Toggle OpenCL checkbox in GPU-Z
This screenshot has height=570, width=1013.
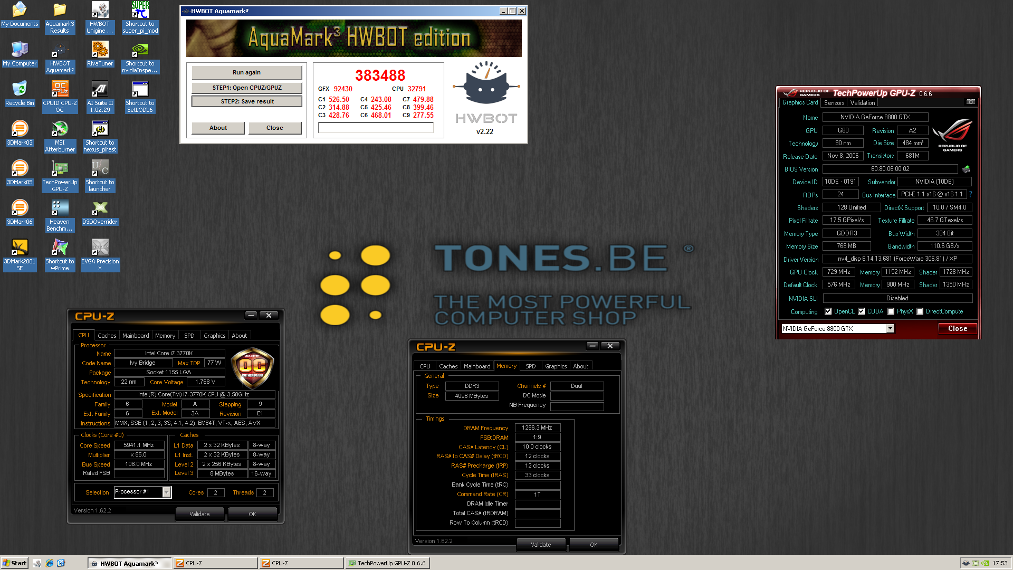[x=828, y=311]
